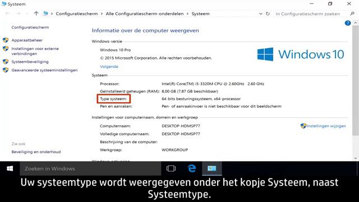Open Geavanceerde systeeminstellingen
This screenshot has width=359, height=202.
(44, 70)
